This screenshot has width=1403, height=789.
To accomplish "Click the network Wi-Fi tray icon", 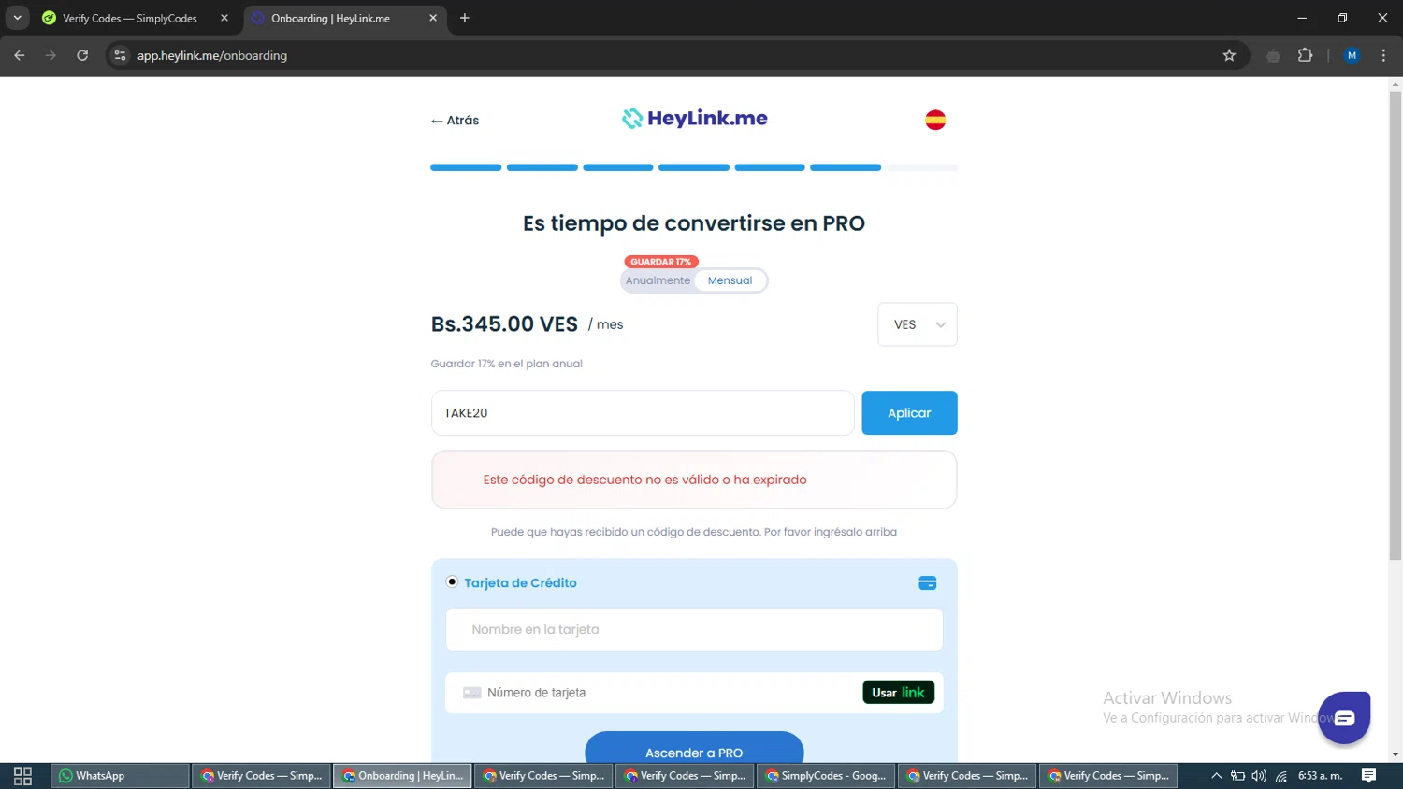I will pos(1281,776).
